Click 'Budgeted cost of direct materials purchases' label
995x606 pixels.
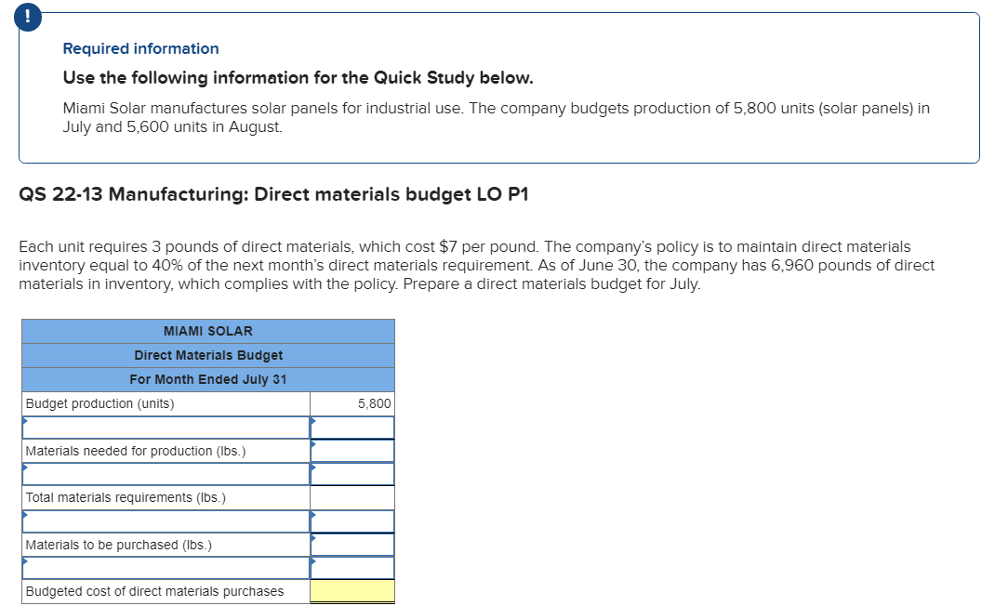pyautogui.click(x=155, y=591)
